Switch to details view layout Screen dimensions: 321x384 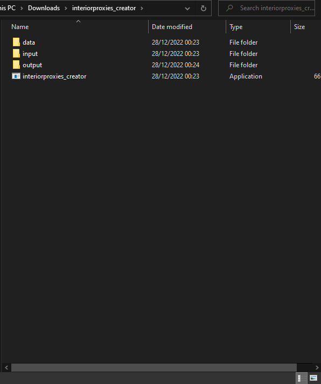tap(302, 378)
